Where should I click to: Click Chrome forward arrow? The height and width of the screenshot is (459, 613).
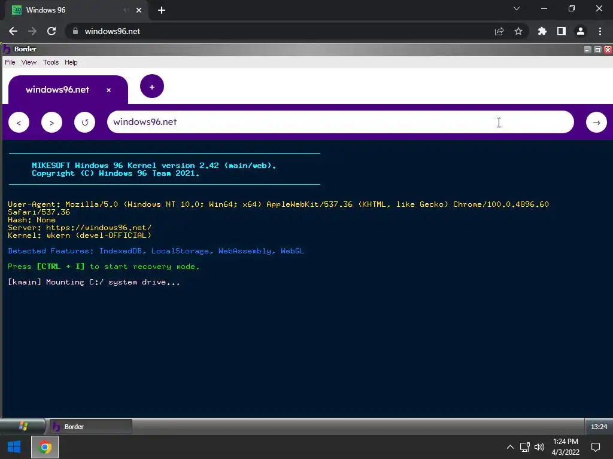tap(32, 31)
